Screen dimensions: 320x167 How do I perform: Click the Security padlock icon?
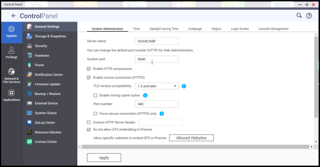29,46
